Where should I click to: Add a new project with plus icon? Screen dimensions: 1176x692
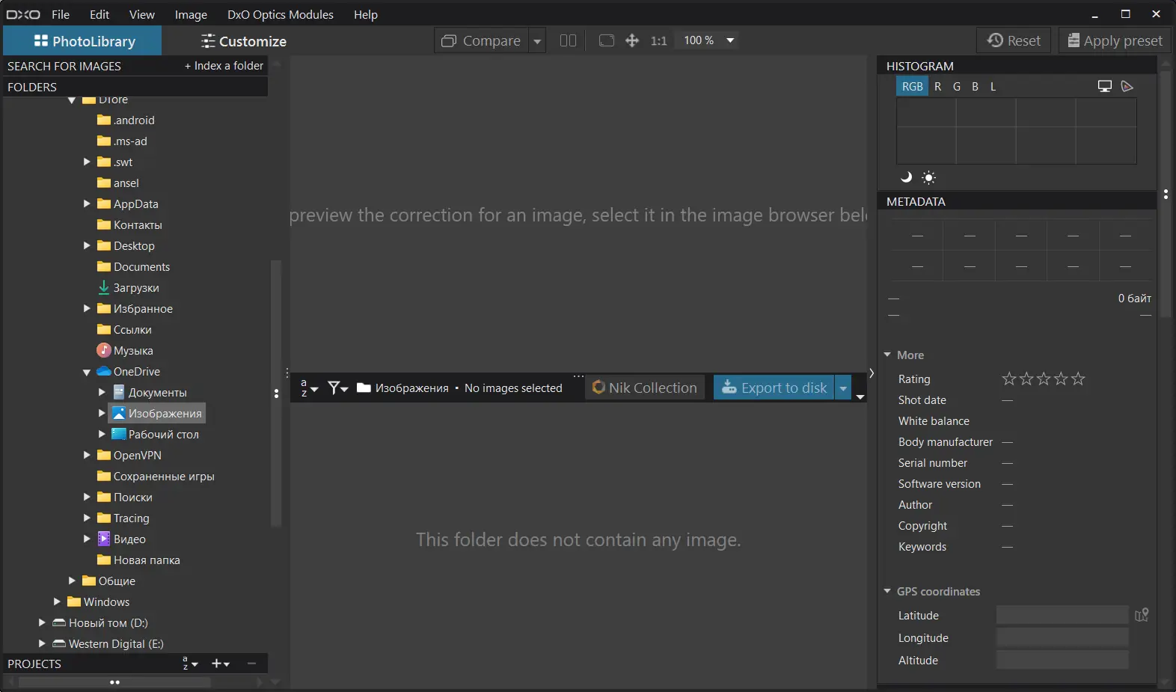point(221,664)
